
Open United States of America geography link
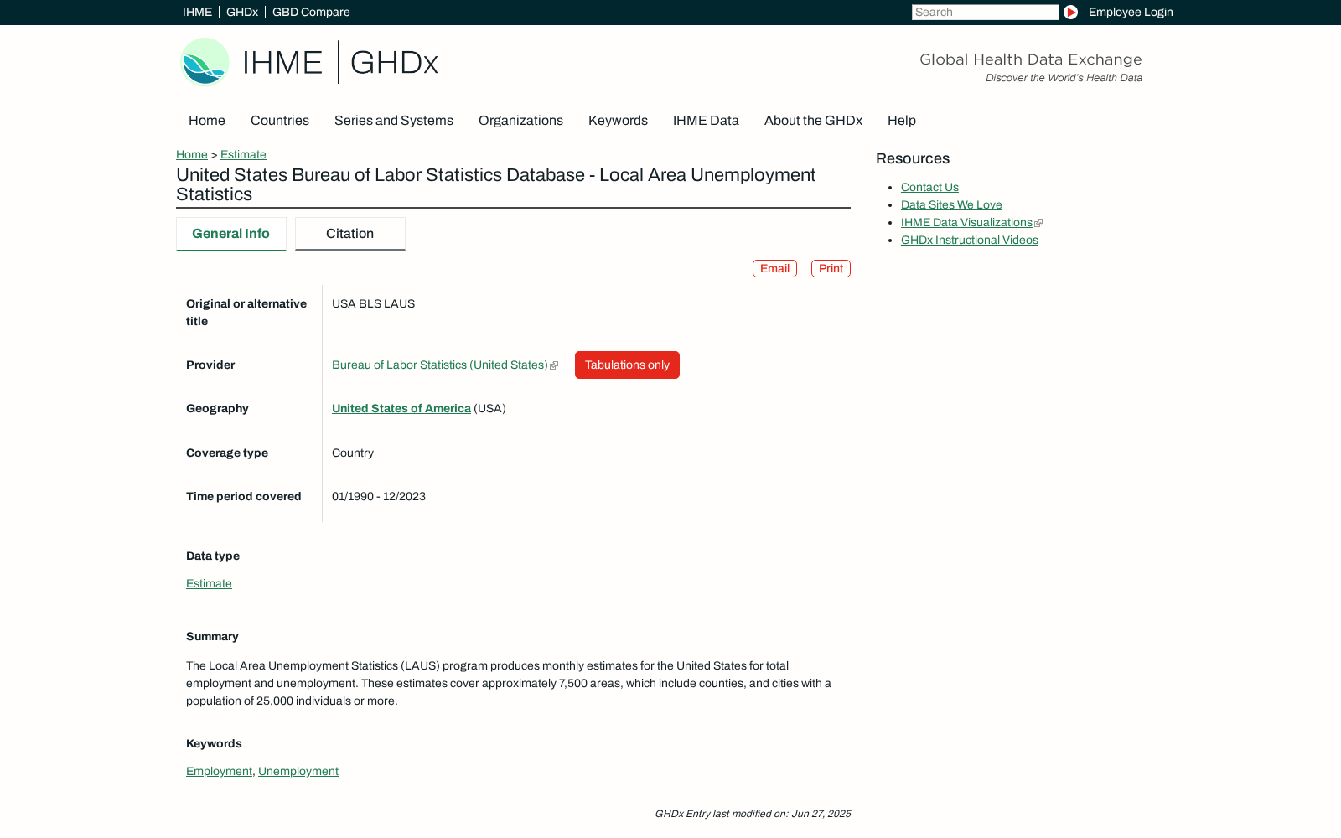coord(401,408)
